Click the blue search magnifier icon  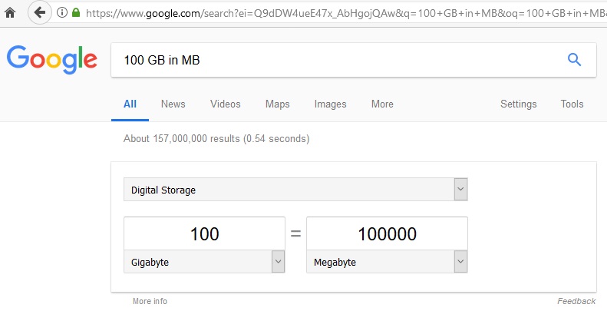coord(574,60)
